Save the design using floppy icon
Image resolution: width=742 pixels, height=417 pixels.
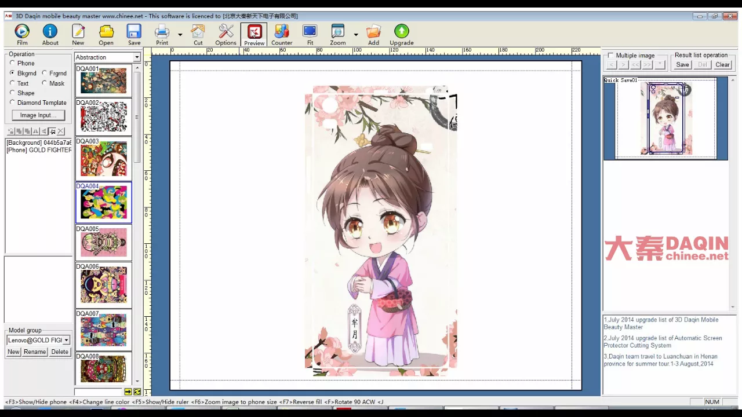point(134,35)
